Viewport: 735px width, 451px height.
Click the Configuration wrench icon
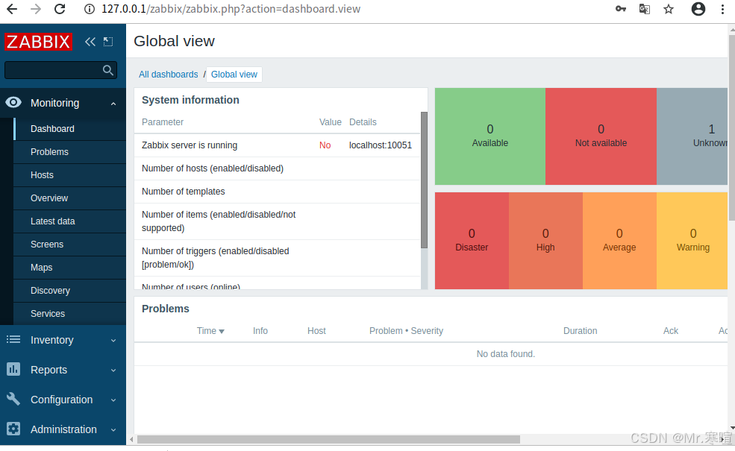[13, 399]
